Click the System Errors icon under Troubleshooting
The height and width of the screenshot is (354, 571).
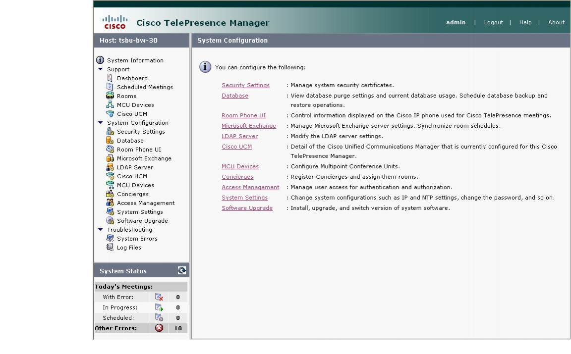[x=110, y=238]
